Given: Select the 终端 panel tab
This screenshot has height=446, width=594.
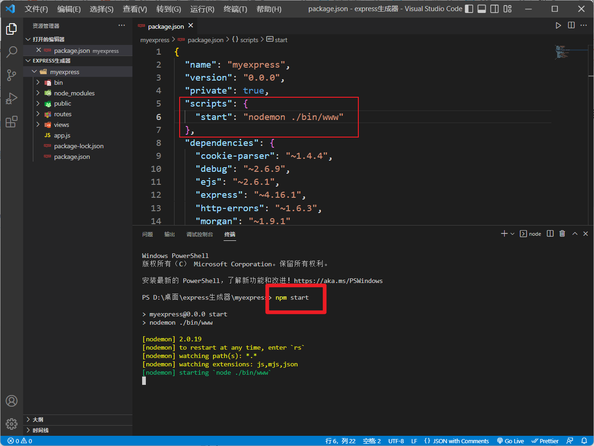Looking at the screenshot, I should tap(230, 234).
